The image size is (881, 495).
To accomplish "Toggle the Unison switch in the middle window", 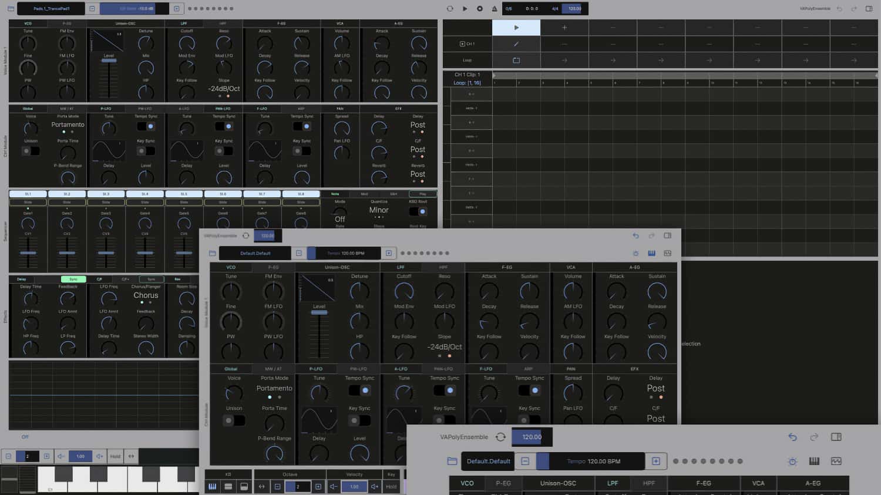I will (x=234, y=420).
